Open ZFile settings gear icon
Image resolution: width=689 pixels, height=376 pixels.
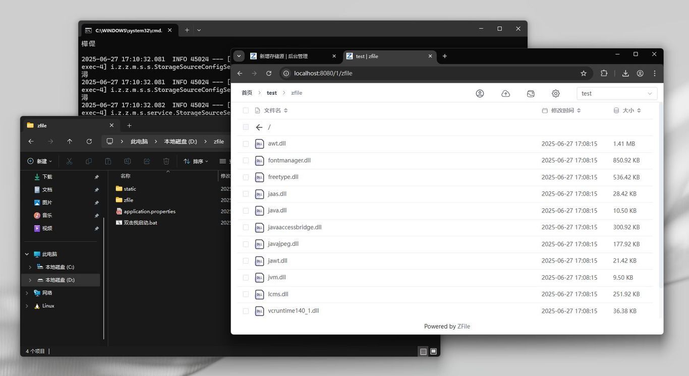pyautogui.click(x=556, y=93)
